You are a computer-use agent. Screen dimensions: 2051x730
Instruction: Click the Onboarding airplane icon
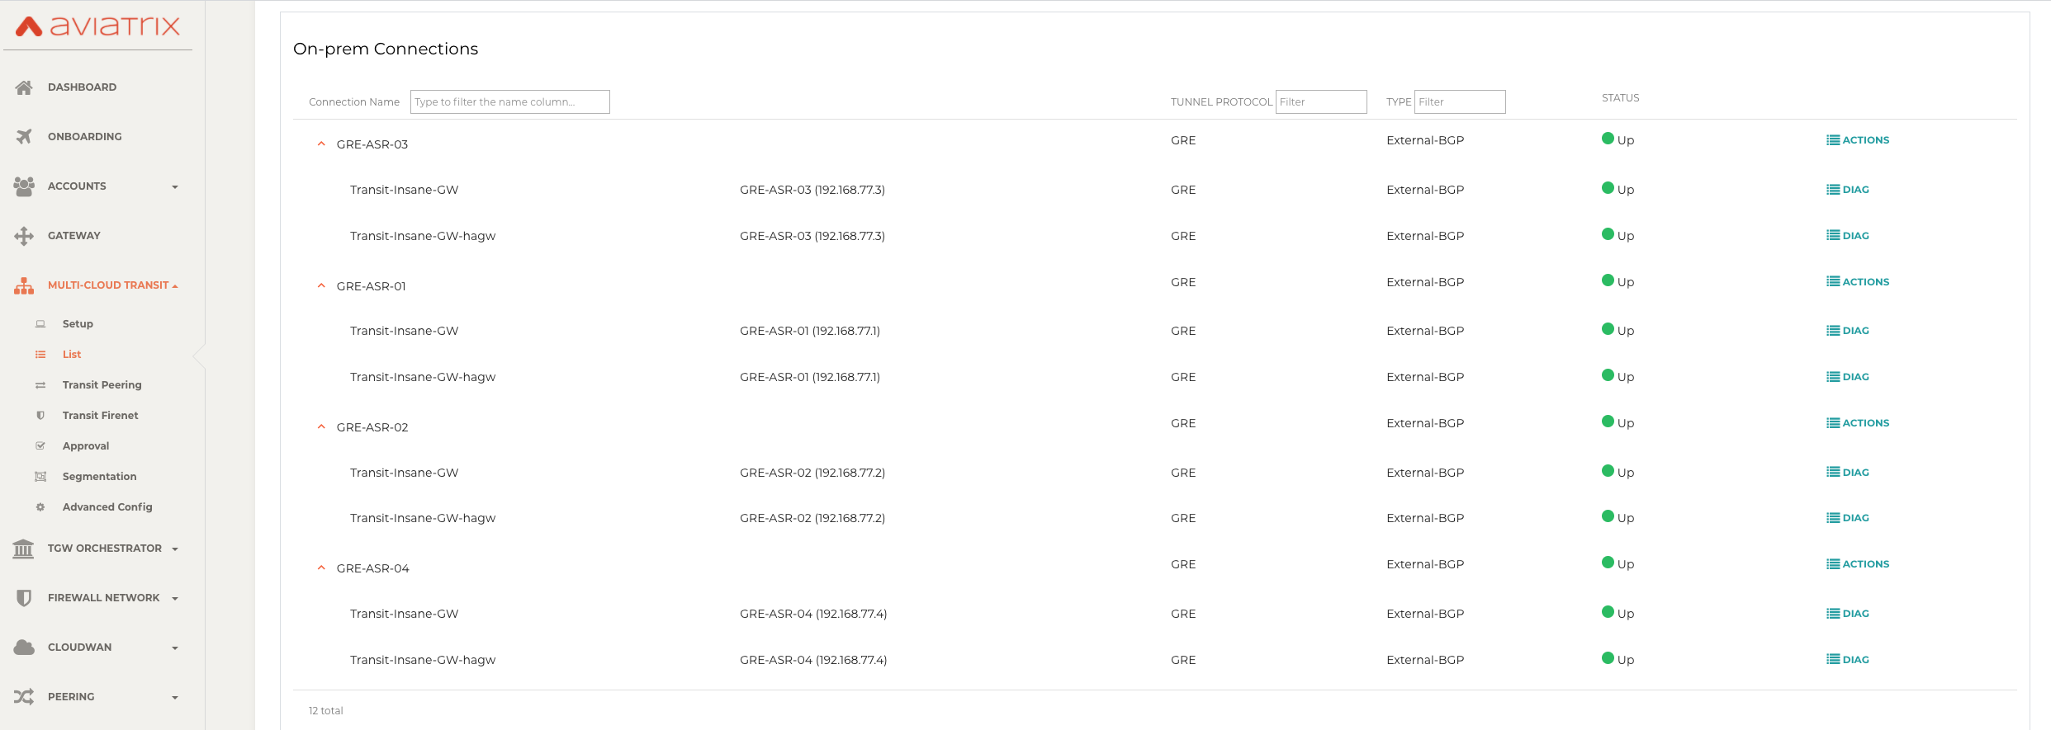click(24, 137)
